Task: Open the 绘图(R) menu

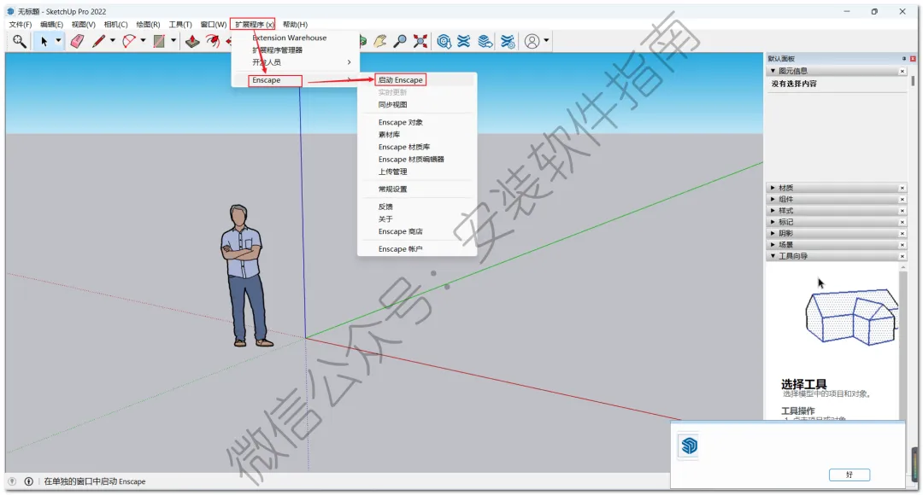Action: [x=148, y=24]
